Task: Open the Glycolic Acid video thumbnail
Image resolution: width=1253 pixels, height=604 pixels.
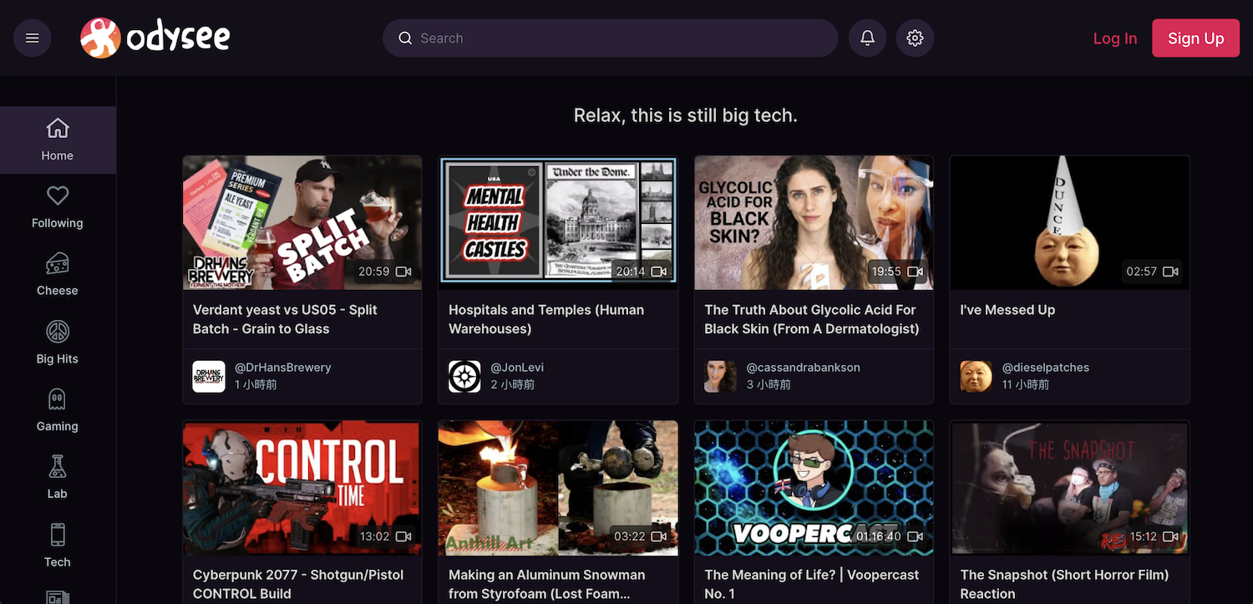Action: point(814,222)
